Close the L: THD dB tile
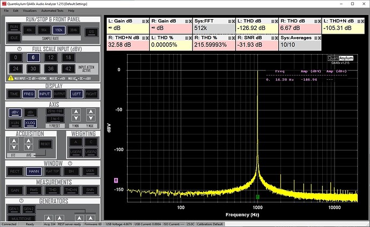Viewport: 370px width, 227px height. coord(276,21)
